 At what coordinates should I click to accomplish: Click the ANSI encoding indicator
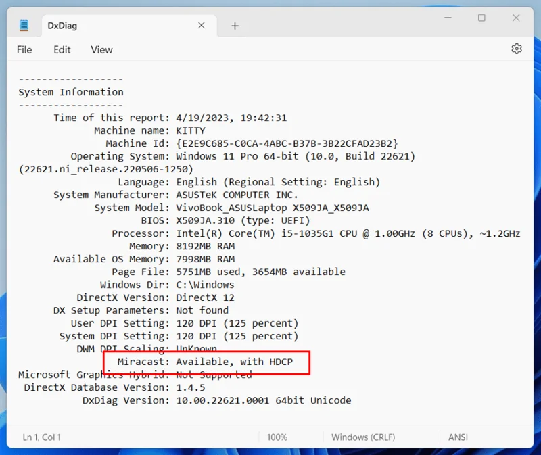click(x=458, y=437)
